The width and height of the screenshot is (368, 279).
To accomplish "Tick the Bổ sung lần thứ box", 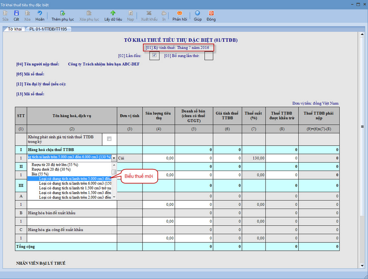I will [208, 56].
